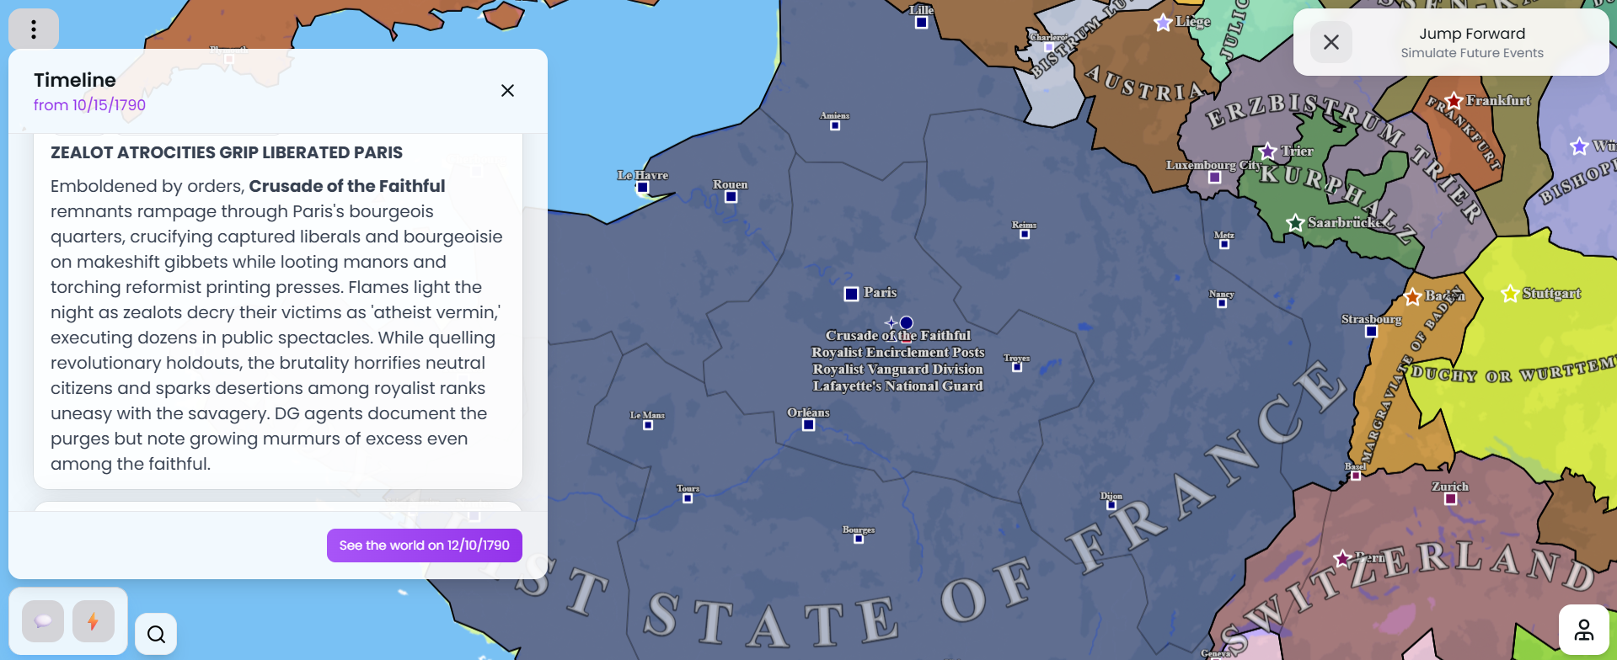Click the bold Crusade of the Faithful link
Viewport: 1617px width, 660px height.
point(347,186)
